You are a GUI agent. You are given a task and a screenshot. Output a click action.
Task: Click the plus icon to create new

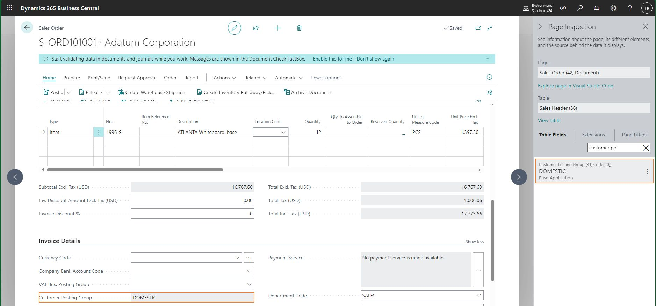[278, 28]
